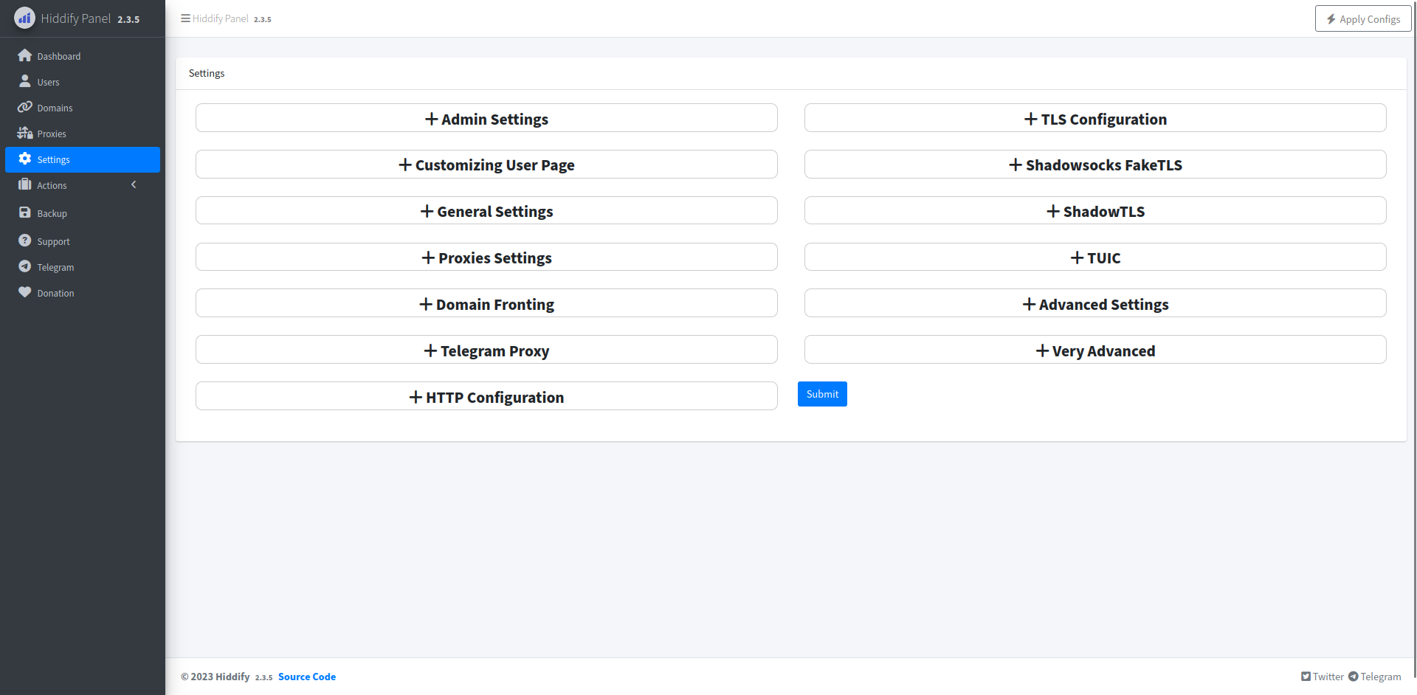The width and height of the screenshot is (1417, 695).
Task: Expand the Admin Settings section
Action: pos(486,118)
